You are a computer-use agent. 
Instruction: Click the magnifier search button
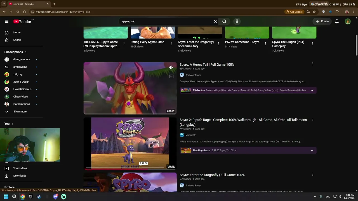tap(224, 21)
